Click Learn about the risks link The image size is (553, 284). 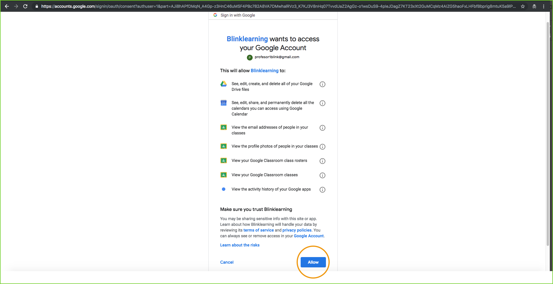click(x=240, y=245)
